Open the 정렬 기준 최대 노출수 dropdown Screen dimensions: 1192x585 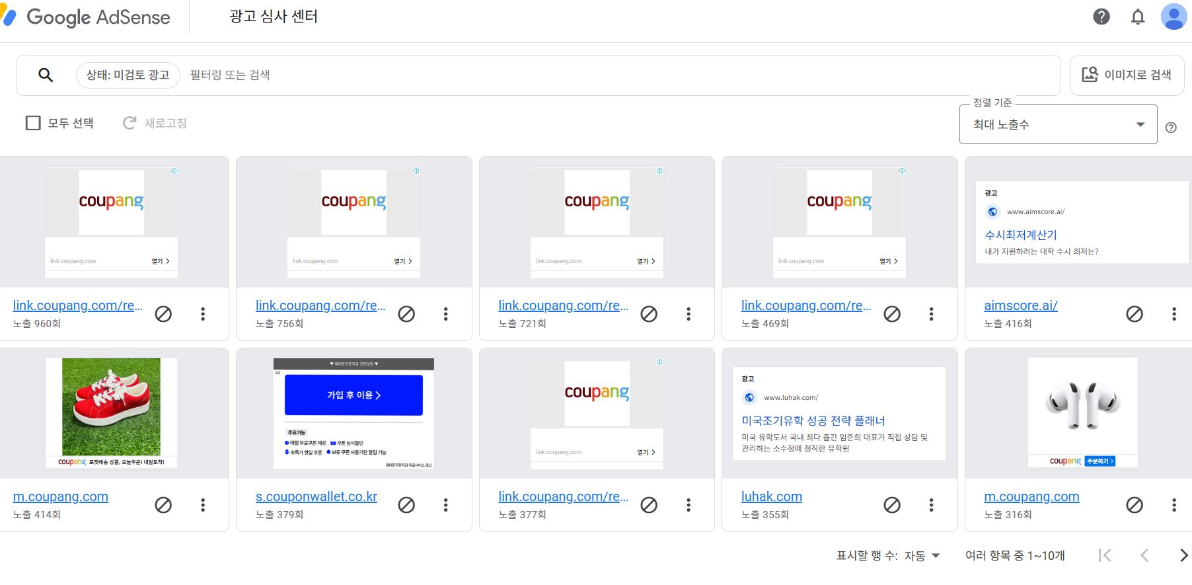click(1058, 124)
